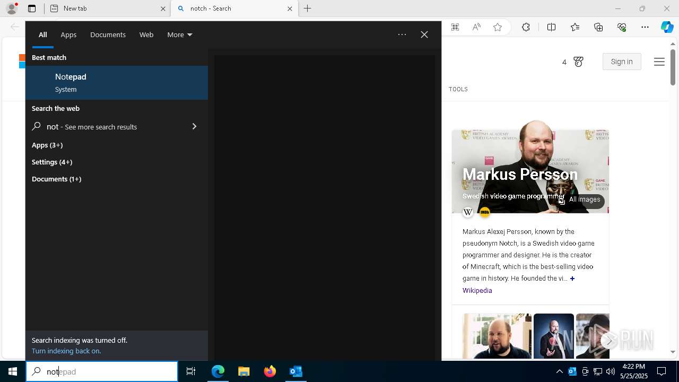
Task: Select the All search filter tab
Action: [43, 34]
